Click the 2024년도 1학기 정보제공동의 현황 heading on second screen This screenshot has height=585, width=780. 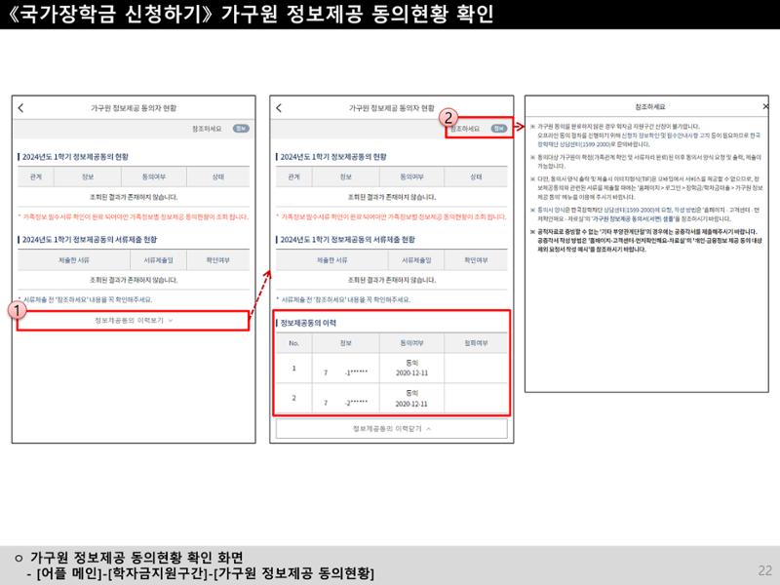tap(333, 157)
